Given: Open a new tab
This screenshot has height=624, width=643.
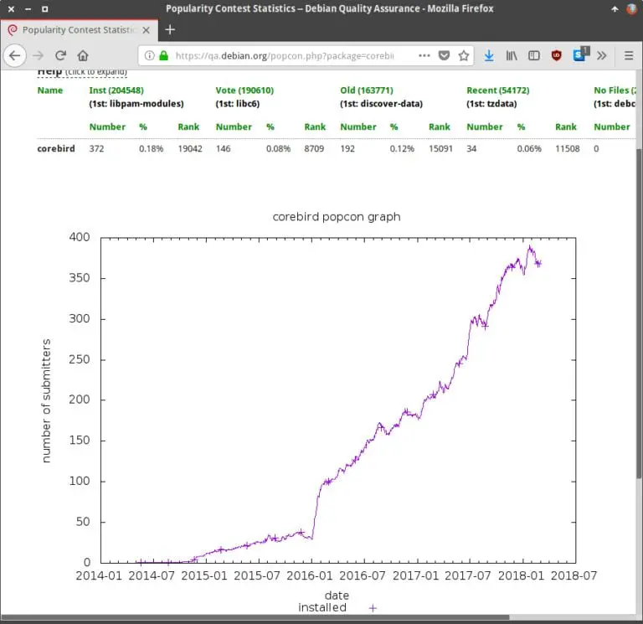Looking at the screenshot, I should tap(170, 29).
